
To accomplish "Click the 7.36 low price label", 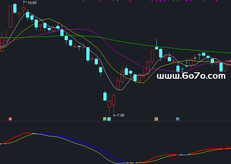I will (x=121, y=115).
